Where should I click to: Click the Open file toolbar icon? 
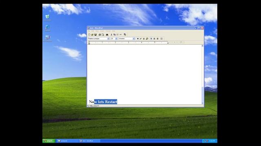(92, 34)
